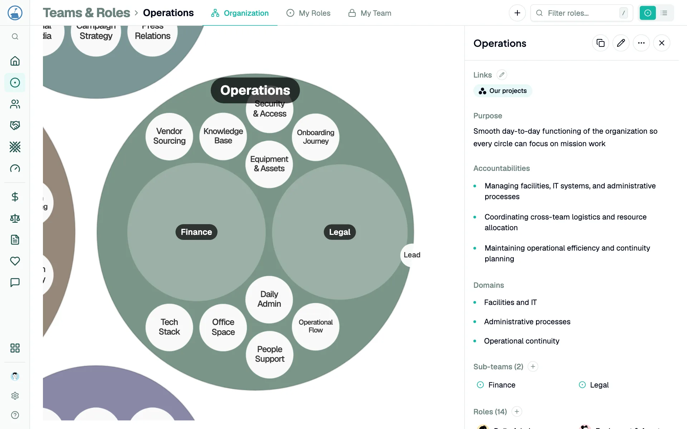The image size is (687, 429).
Task: Edit Operations with the pencil button
Action: pos(621,43)
